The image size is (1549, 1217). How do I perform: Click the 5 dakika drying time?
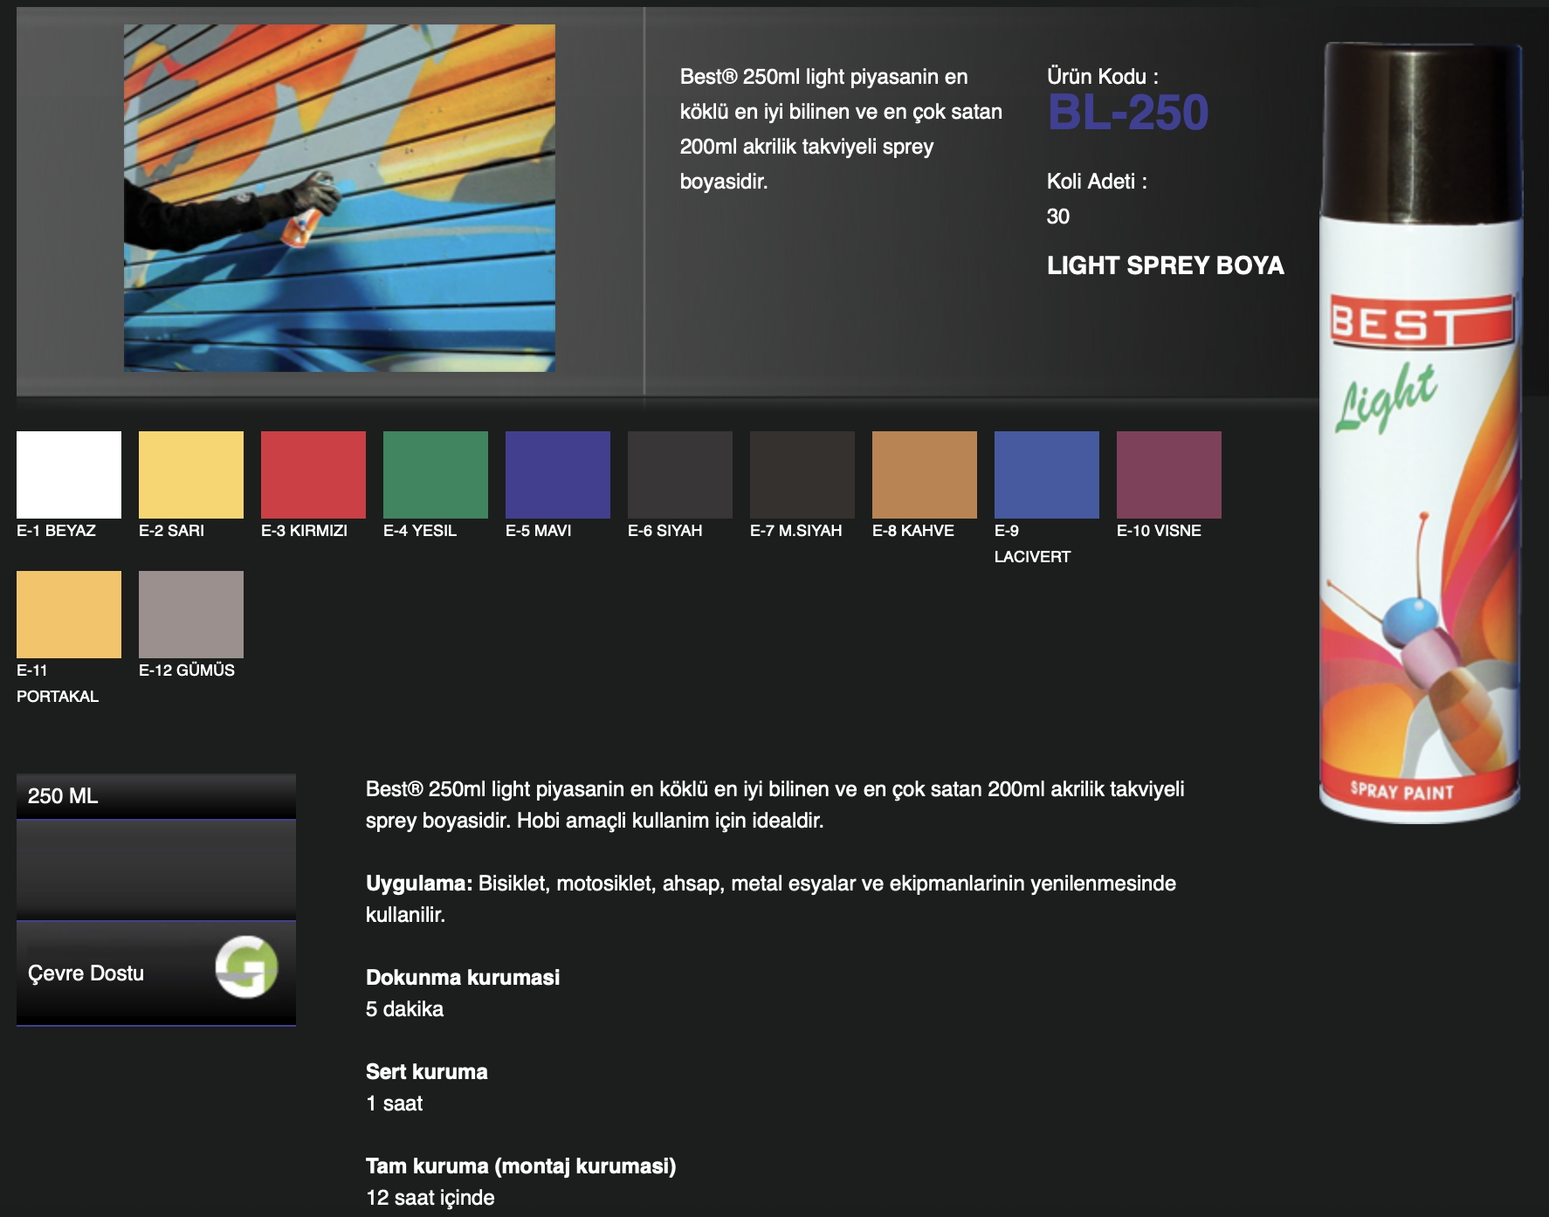pos(404,1009)
